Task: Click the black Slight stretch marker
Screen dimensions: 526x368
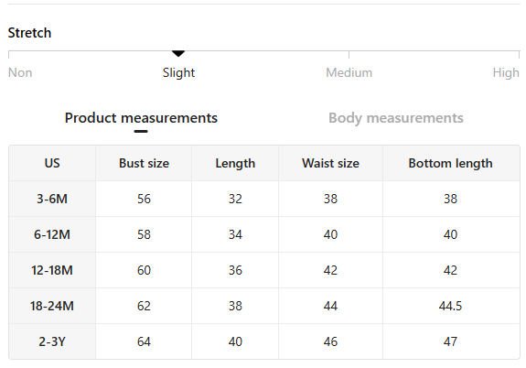Action: point(178,53)
